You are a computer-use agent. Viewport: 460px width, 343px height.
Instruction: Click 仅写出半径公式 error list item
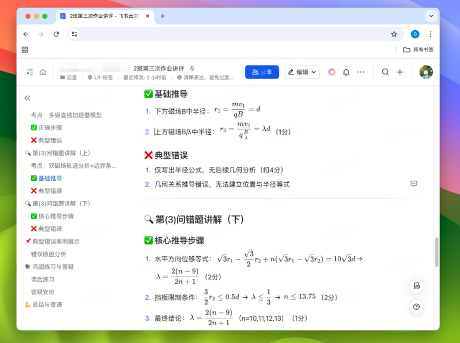coord(215,170)
